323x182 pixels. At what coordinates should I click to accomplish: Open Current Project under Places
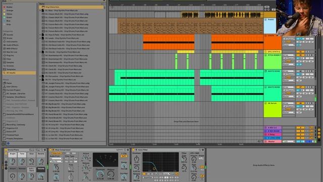[x=13, y=90]
